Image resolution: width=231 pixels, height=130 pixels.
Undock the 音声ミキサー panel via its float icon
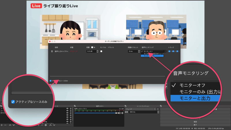click(75, 106)
